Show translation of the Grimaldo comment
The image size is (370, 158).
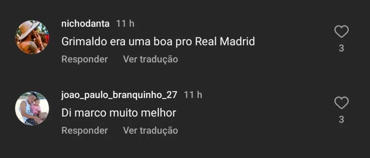pyautogui.click(x=151, y=59)
